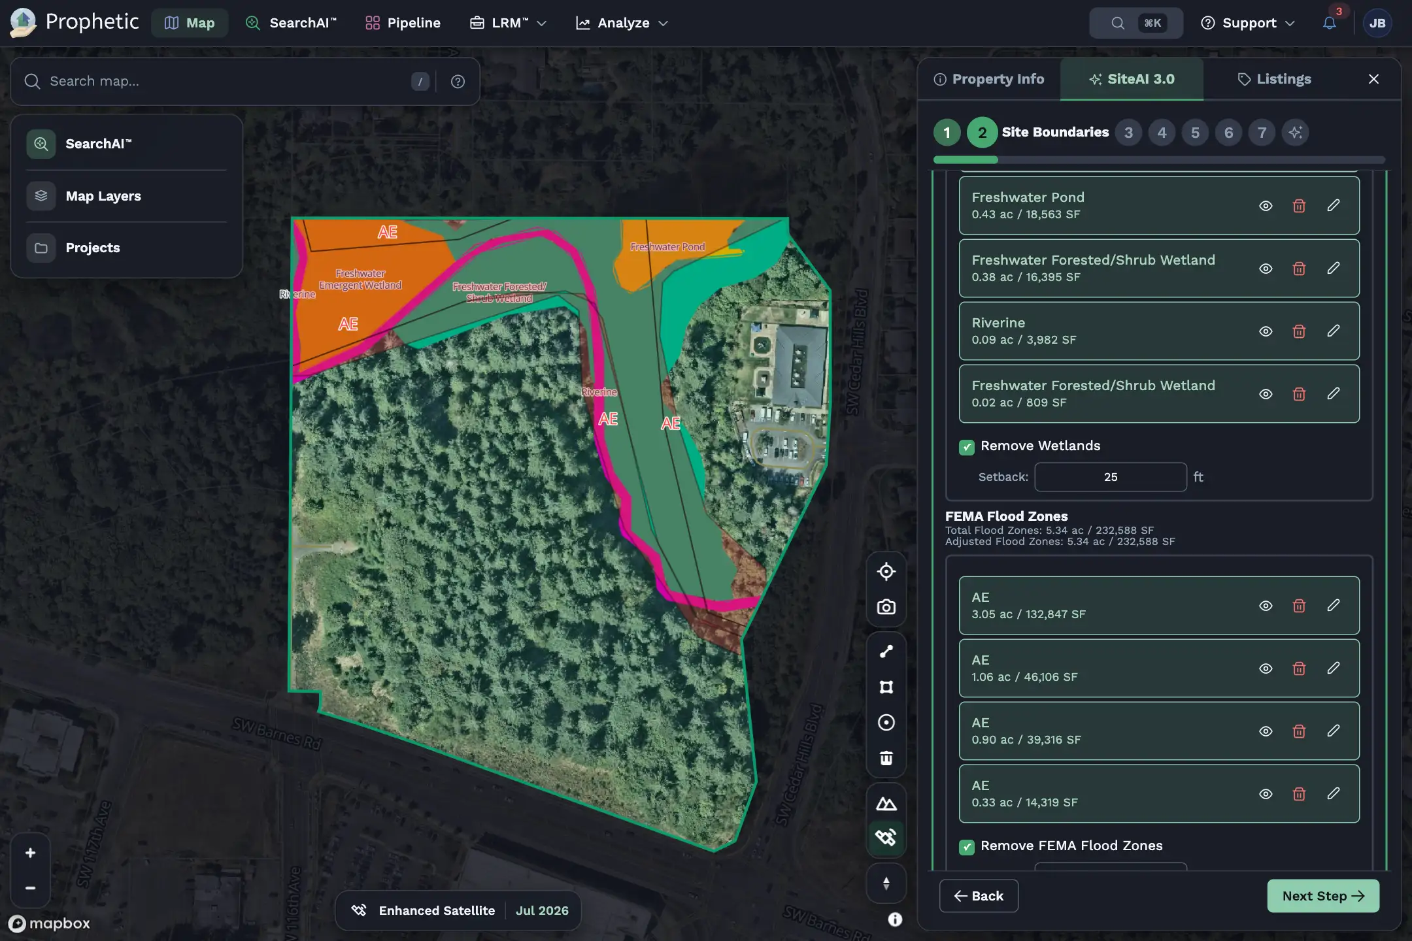Edit the AE 1.06 ac flood zone
Image resolution: width=1412 pixels, height=941 pixels.
[1334, 669]
